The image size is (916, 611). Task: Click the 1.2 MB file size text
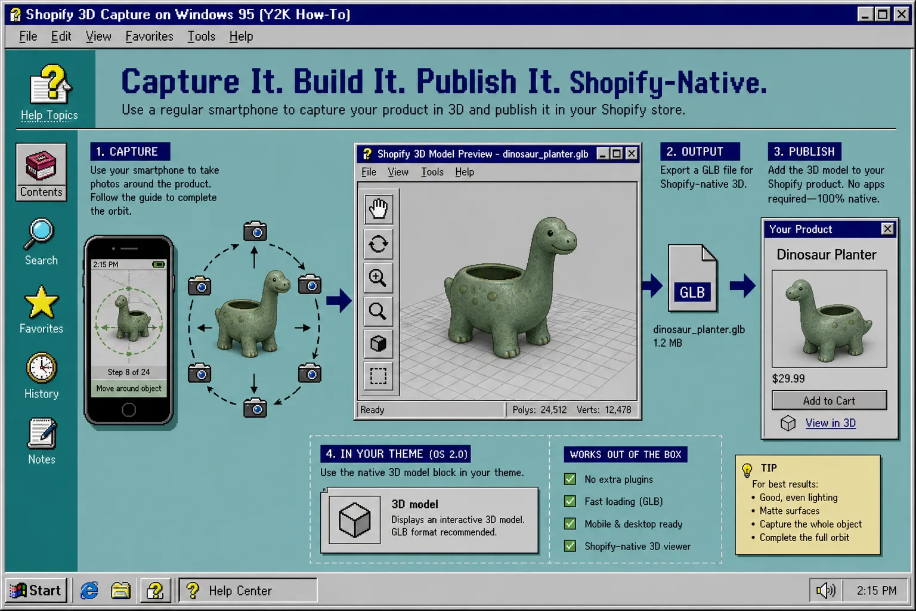point(667,343)
